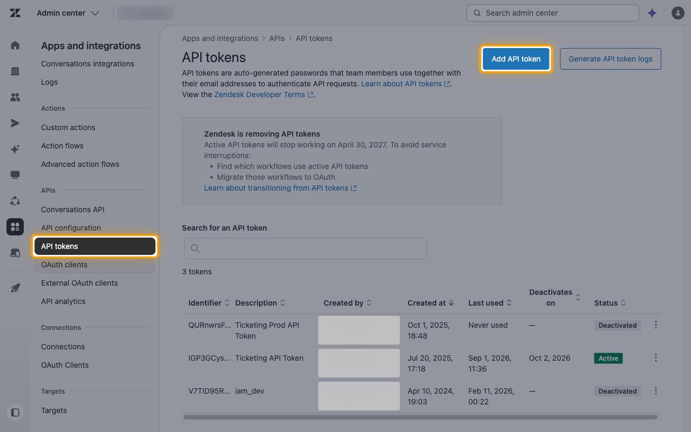Open the user profile avatar
The width and height of the screenshot is (691, 432).
pos(678,13)
